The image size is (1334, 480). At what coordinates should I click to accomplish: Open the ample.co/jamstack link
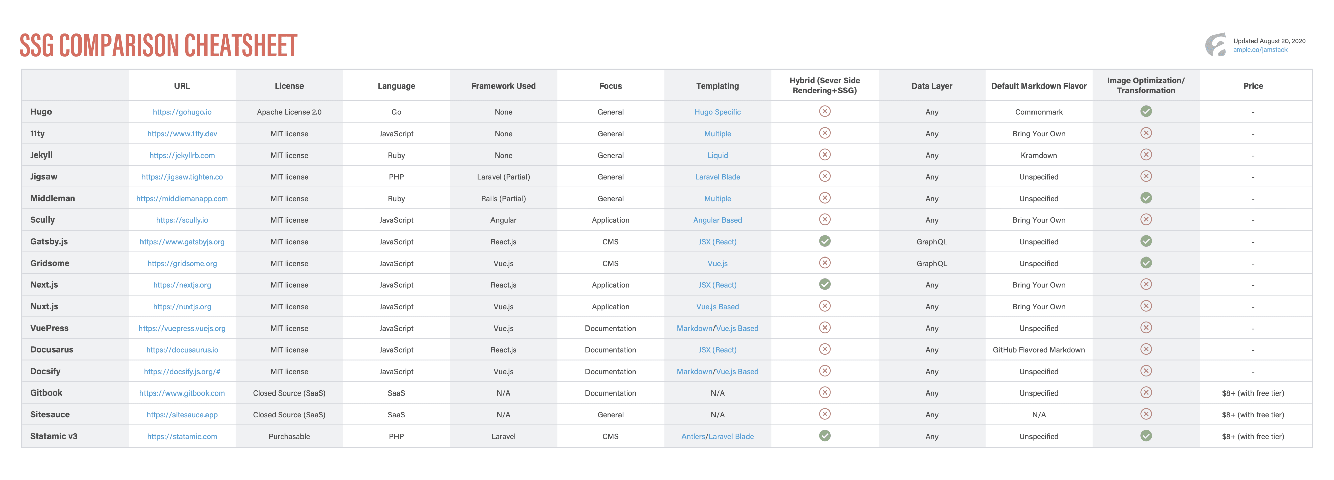[x=1260, y=50]
